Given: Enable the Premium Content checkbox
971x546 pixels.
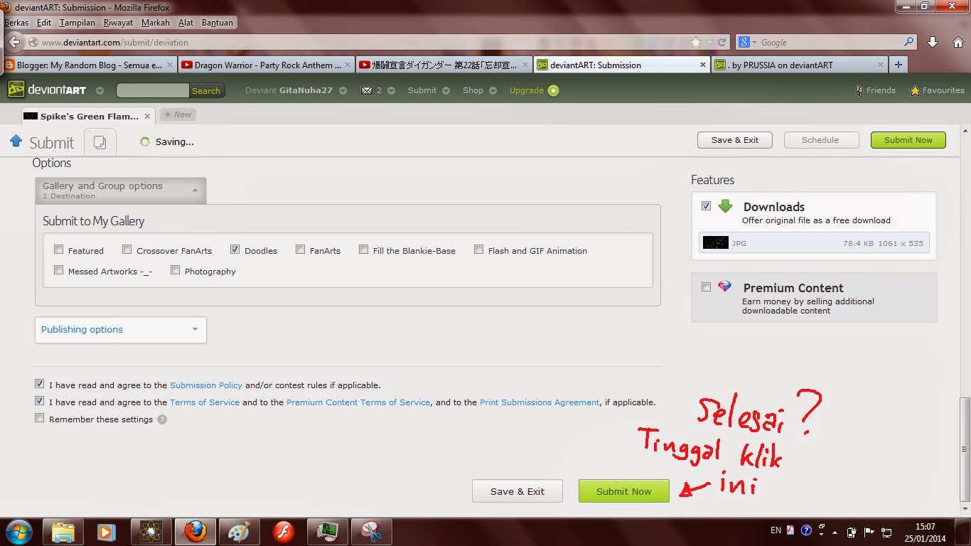Looking at the screenshot, I should tap(707, 287).
